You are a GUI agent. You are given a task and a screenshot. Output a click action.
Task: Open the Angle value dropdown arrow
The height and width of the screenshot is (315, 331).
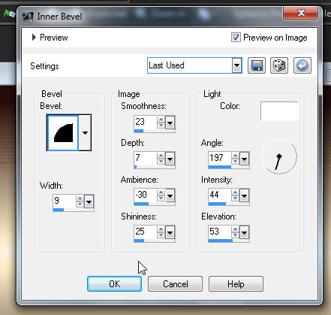coord(244,159)
